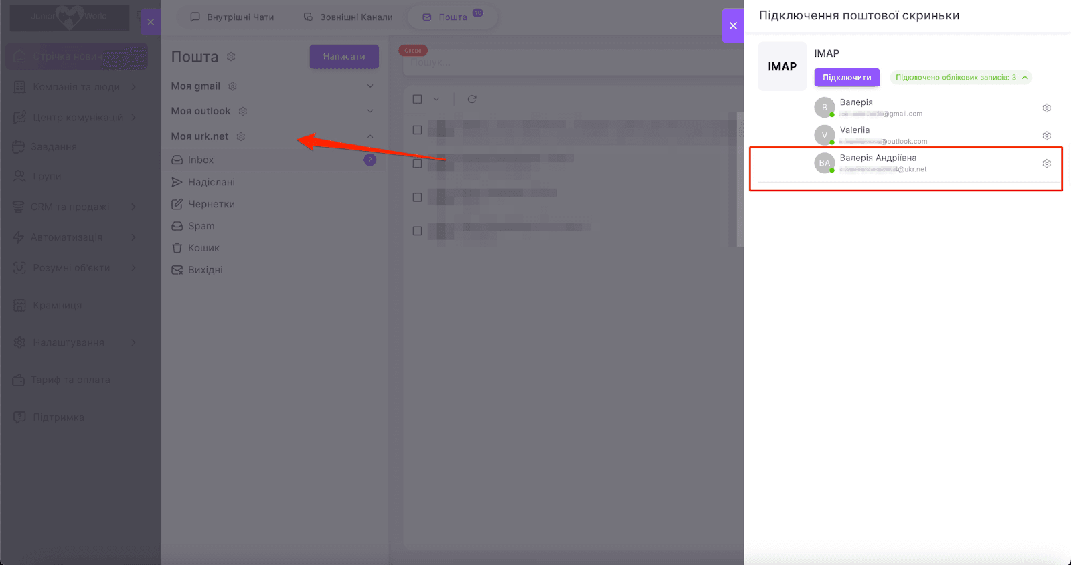Collapse the Моя urk.net mailbox chevron
Viewport: 1071px width, 565px height.
(370, 136)
